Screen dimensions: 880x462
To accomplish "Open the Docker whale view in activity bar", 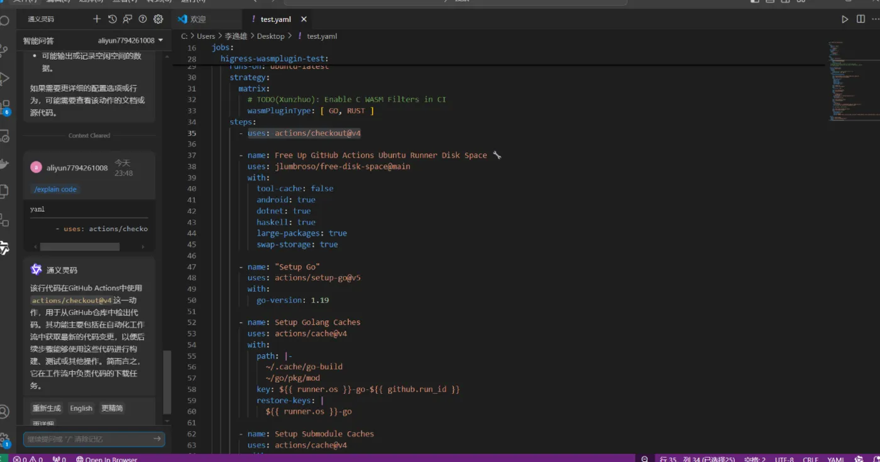I will [4, 164].
